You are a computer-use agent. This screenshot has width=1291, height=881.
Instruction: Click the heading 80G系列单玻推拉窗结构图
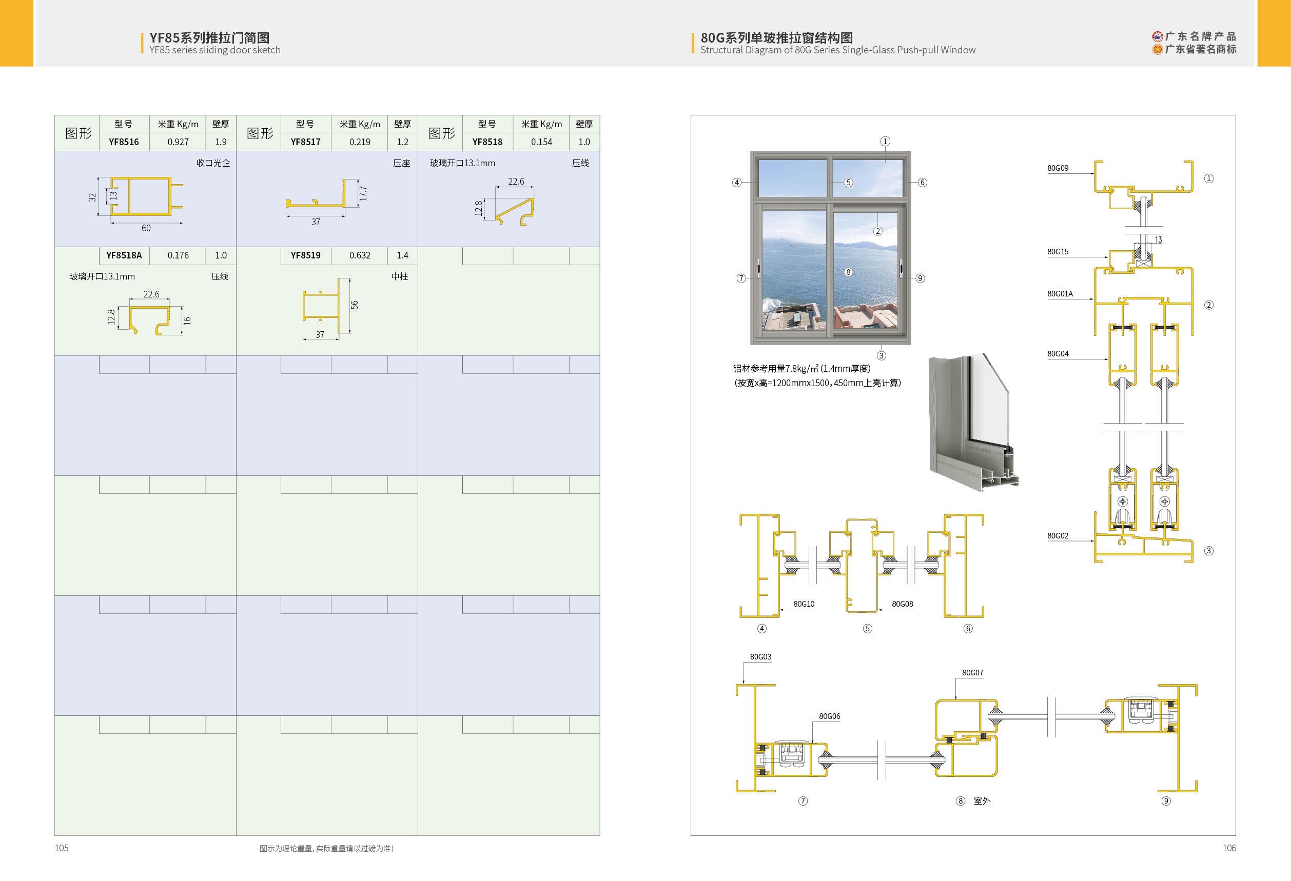pyautogui.click(x=776, y=37)
